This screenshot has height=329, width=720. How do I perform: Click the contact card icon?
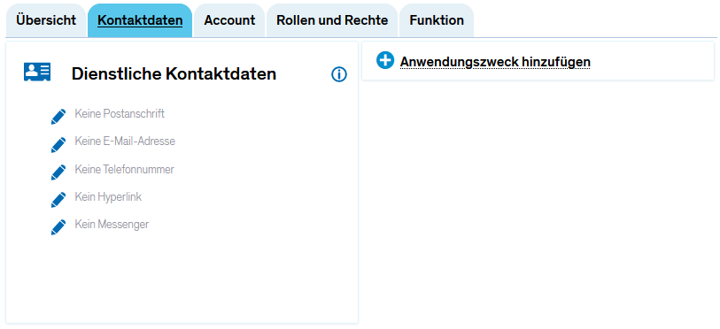37,73
